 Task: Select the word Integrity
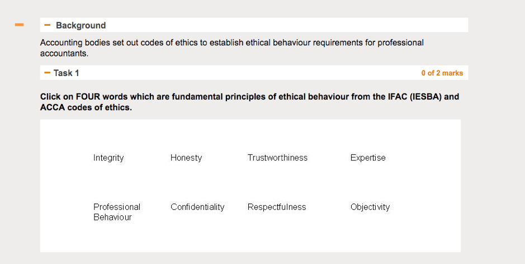(108, 158)
